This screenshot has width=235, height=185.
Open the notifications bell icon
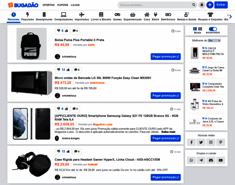click(202, 5)
